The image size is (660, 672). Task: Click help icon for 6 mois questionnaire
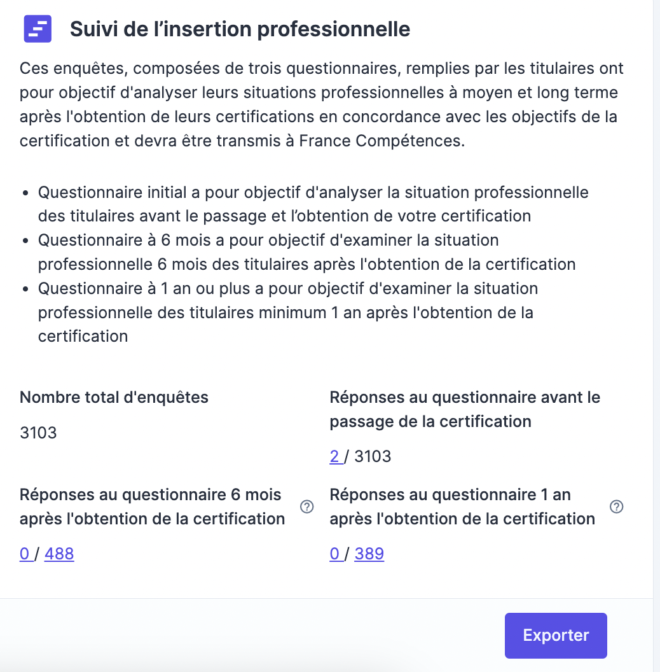coord(307,507)
